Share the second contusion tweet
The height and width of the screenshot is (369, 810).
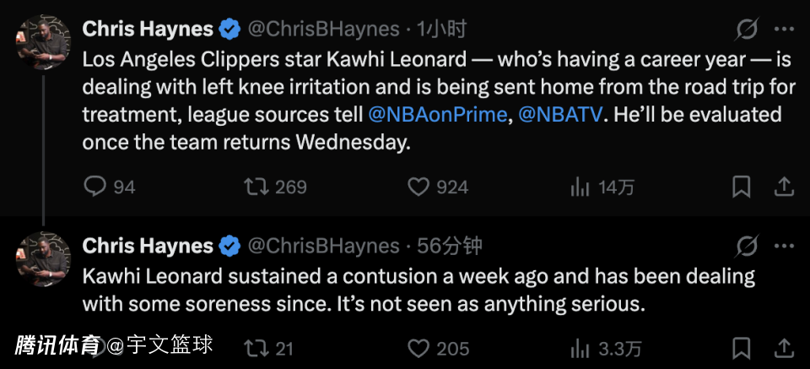pos(783,348)
